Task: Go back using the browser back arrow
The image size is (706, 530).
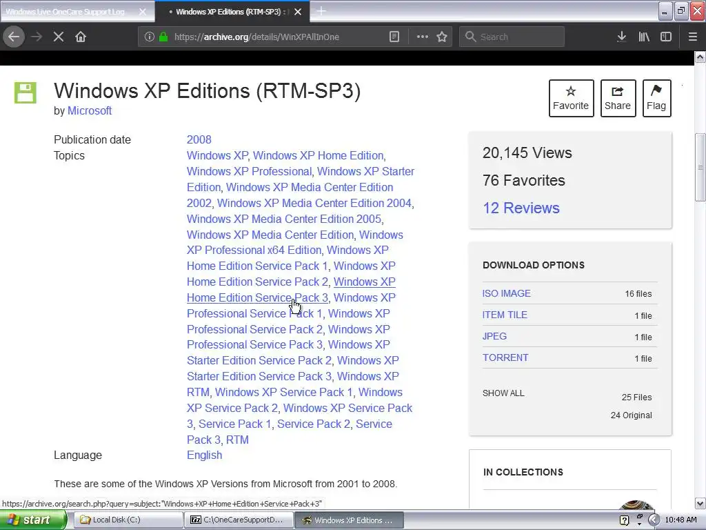Action: 14,37
